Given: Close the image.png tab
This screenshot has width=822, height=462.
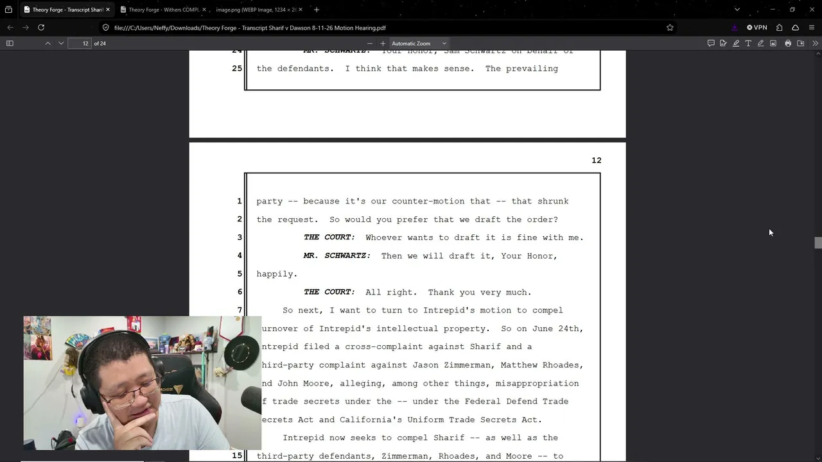Looking at the screenshot, I should point(301,10).
